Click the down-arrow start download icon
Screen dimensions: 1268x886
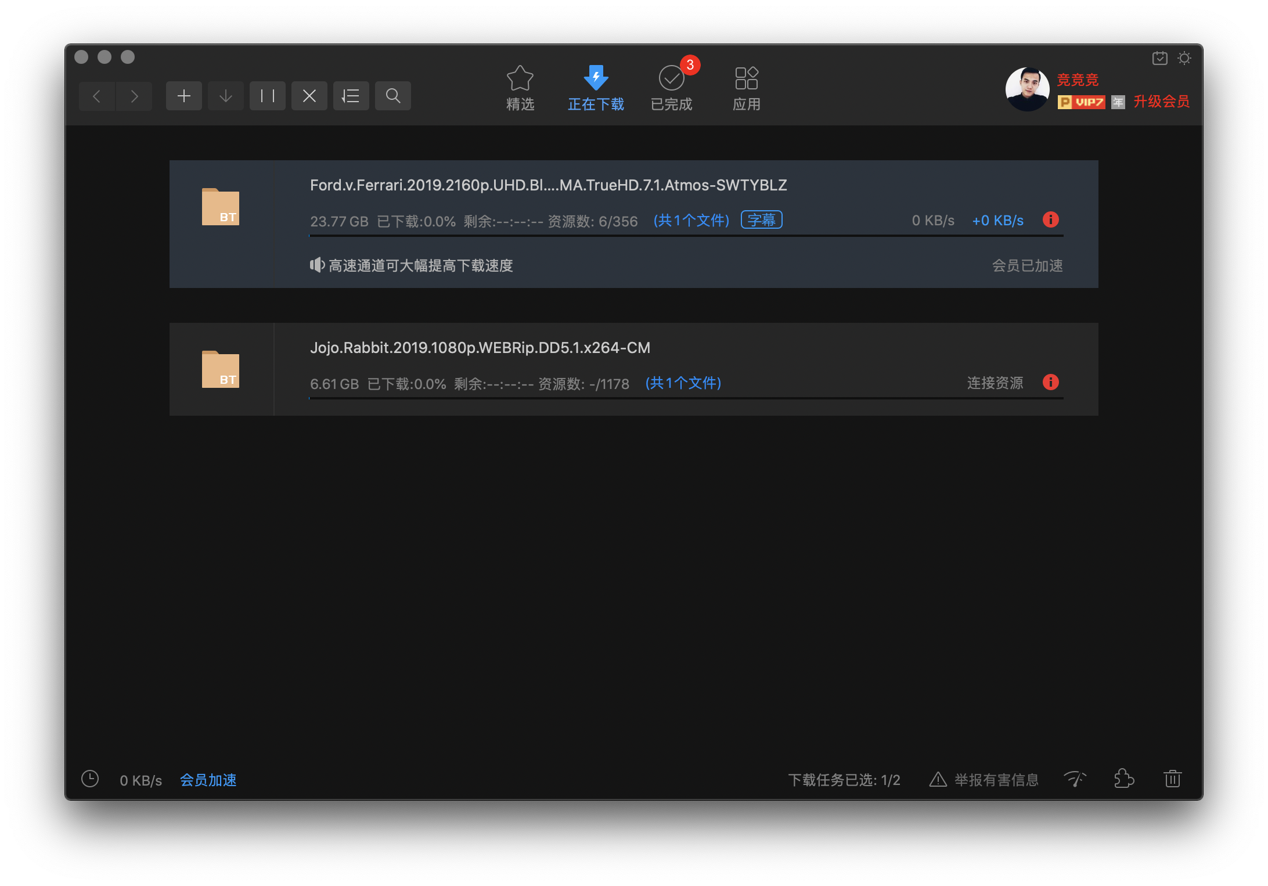click(x=225, y=96)
